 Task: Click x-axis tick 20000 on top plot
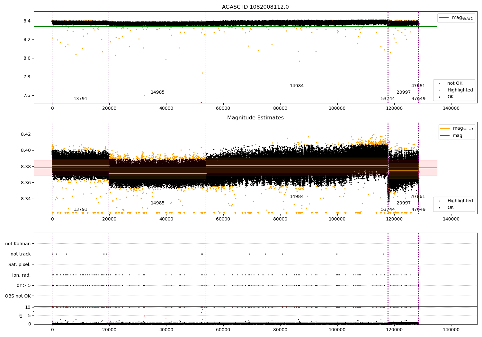click(109, 108)
